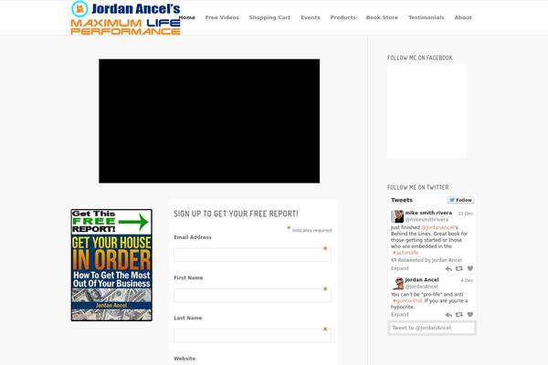Favorite the mike smith rivera tweet
548x365 pixels.
[470, 269]
